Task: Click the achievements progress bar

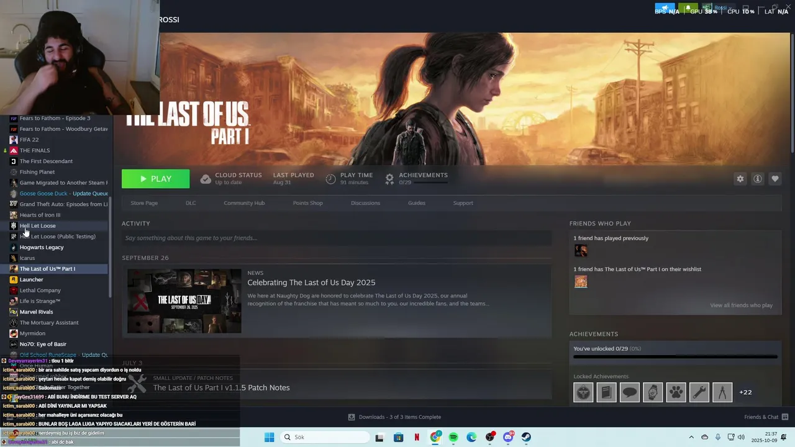Action: [675, 357]
